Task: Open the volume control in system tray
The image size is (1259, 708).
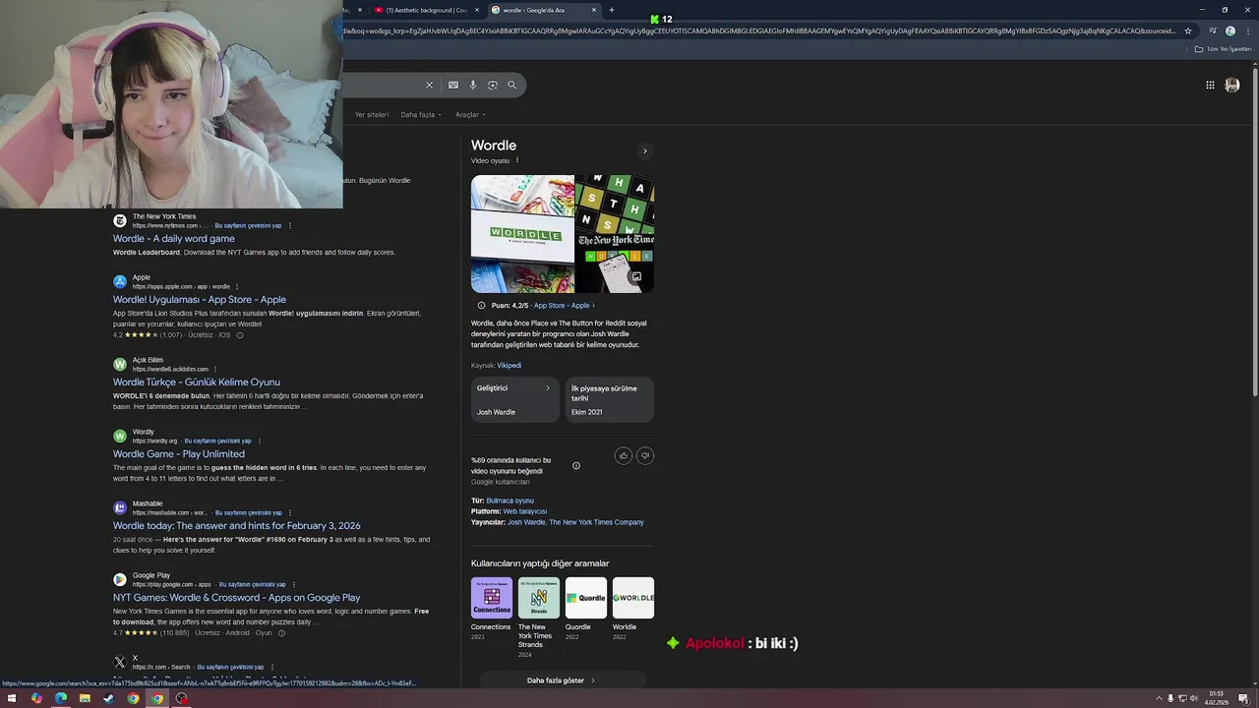Action: (1194, 698)
